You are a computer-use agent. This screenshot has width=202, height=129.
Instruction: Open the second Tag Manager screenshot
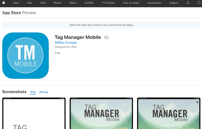click(x=101, y=113)
